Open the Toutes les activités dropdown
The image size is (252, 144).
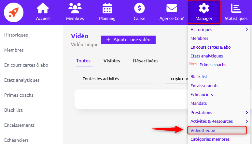(x=117, y=79)
